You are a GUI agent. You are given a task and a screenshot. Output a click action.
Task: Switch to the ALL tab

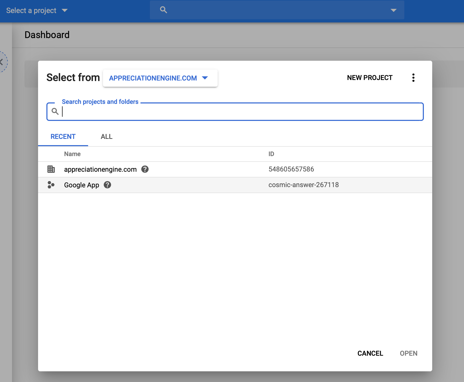click(107, 137)
